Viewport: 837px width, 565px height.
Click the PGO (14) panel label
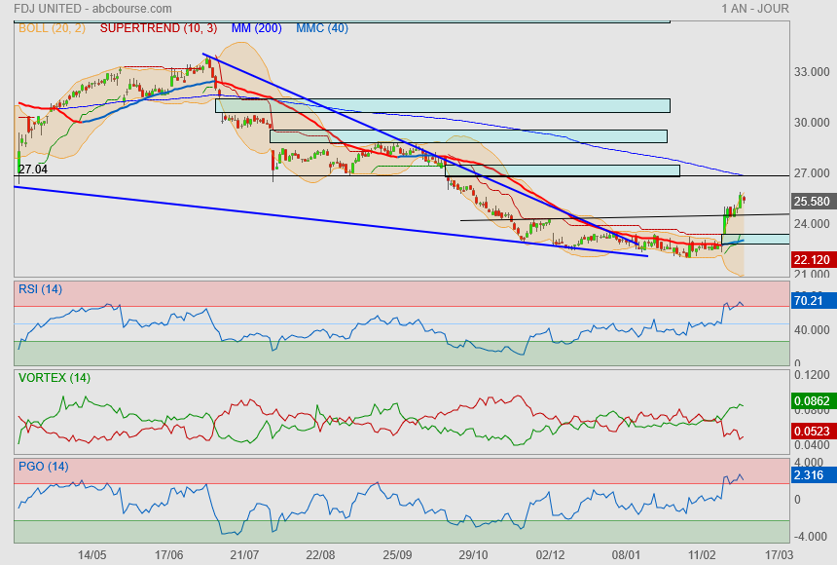tap(44, 467)
